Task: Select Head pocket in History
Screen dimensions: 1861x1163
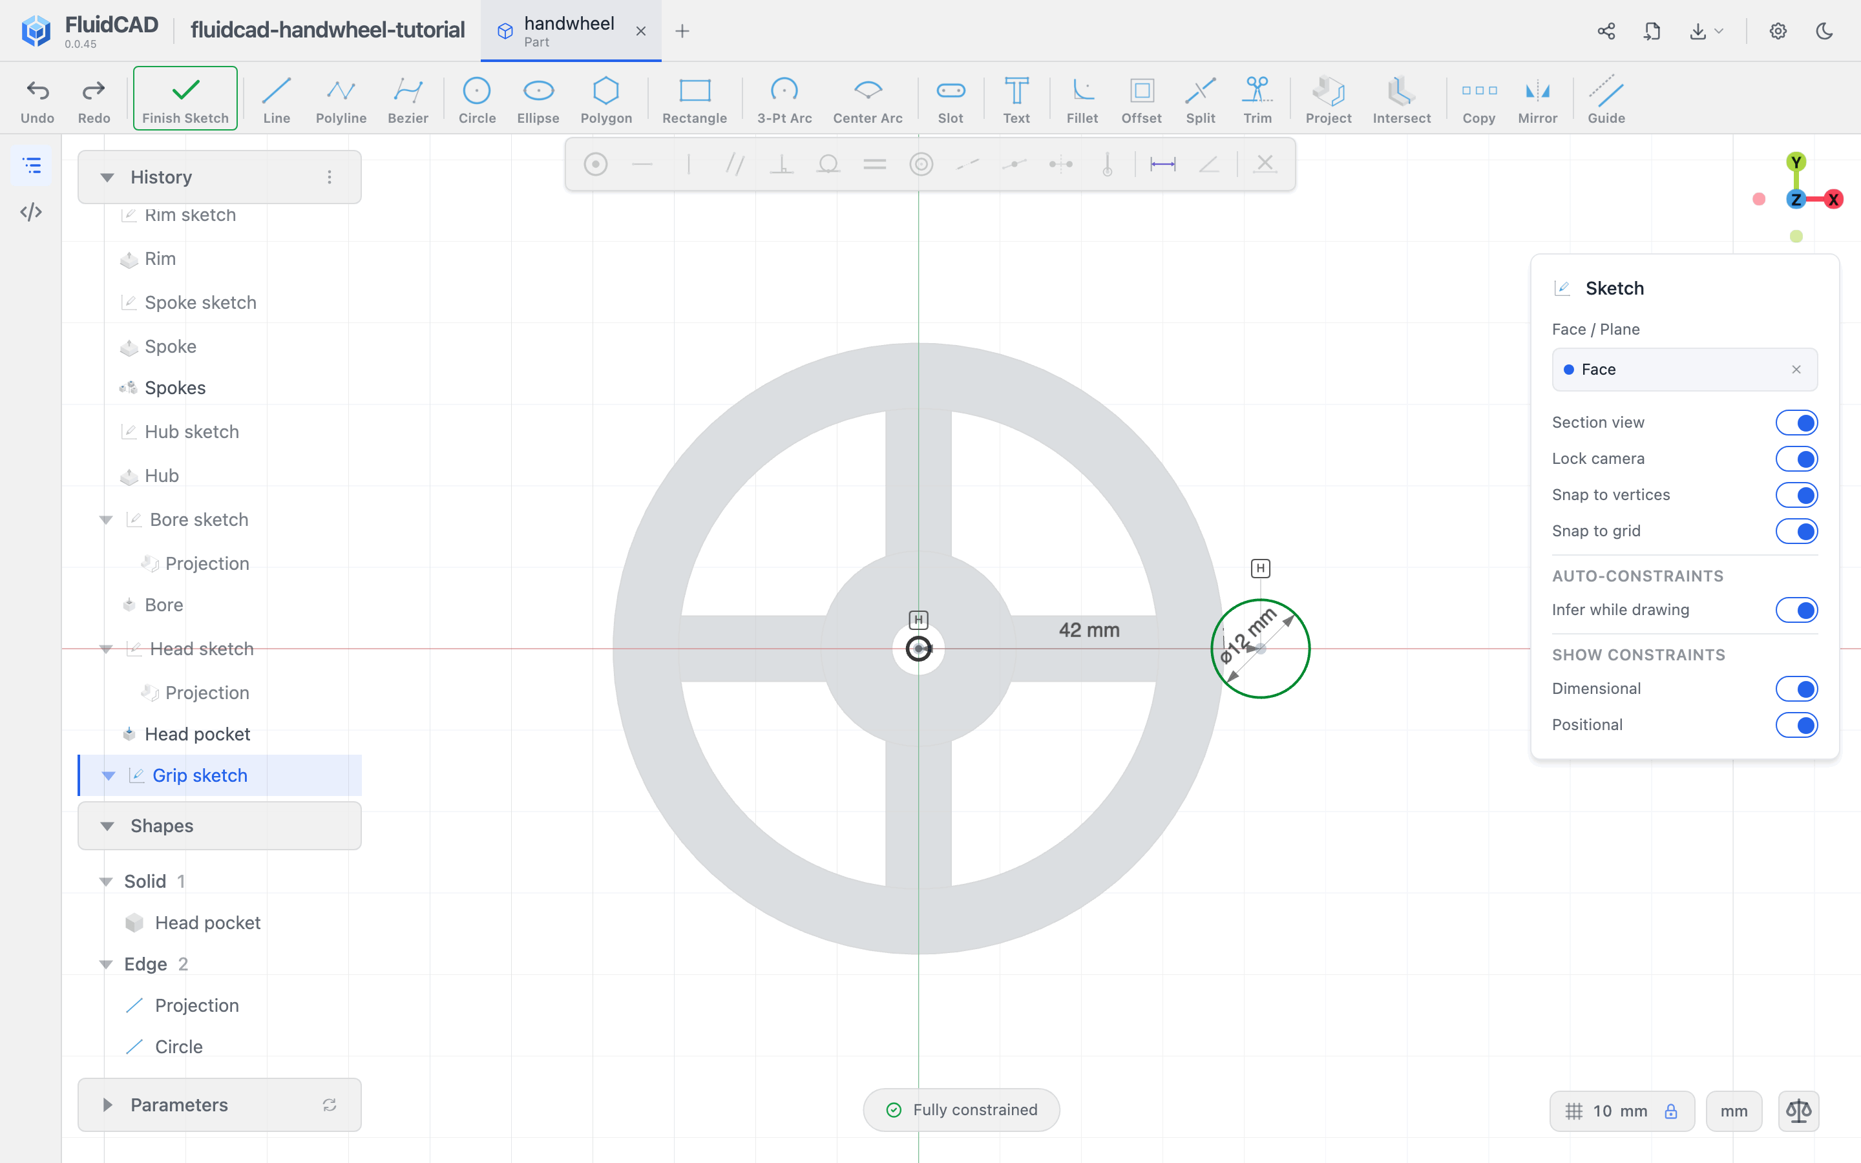Action: [x=197, y=734]
